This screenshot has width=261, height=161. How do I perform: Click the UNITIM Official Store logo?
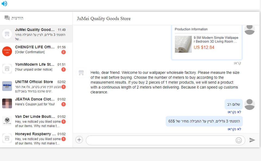[x=7, y=86]
